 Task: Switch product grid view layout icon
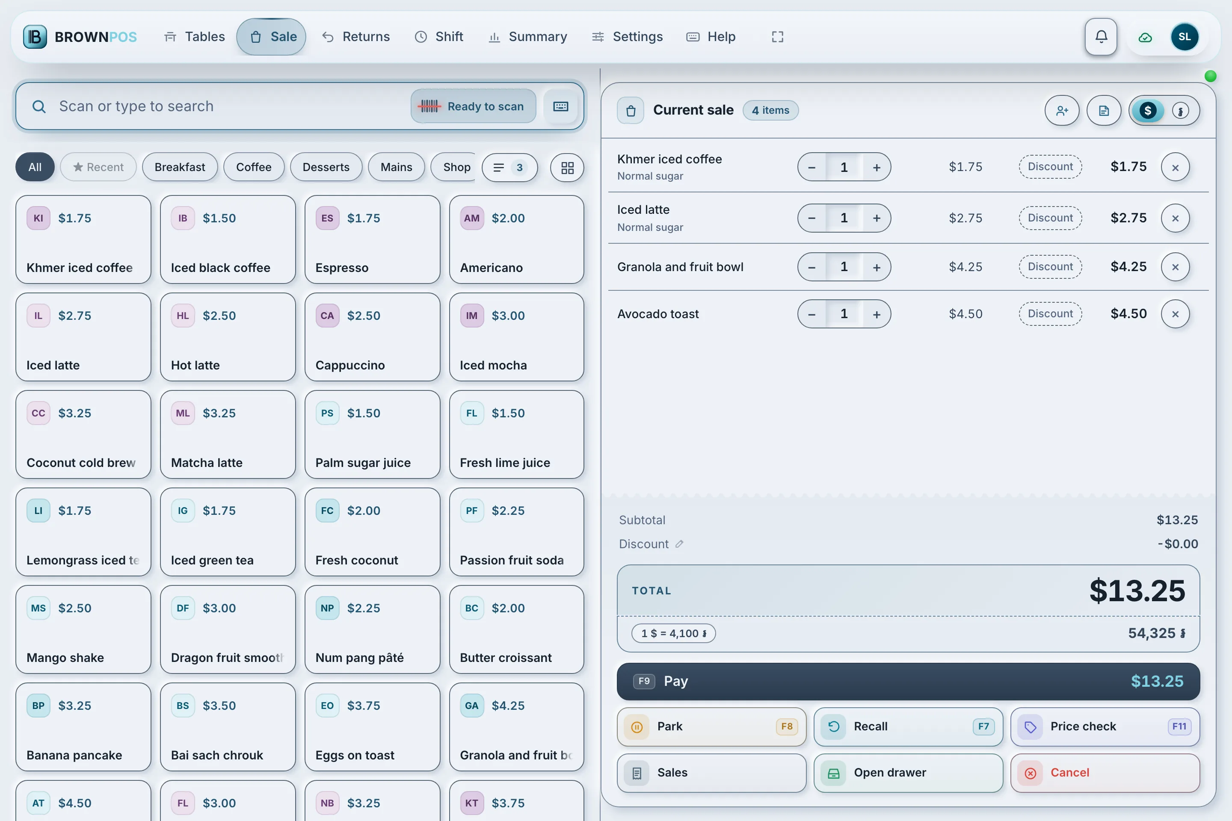pyautogui.click(x=567, y=168)
